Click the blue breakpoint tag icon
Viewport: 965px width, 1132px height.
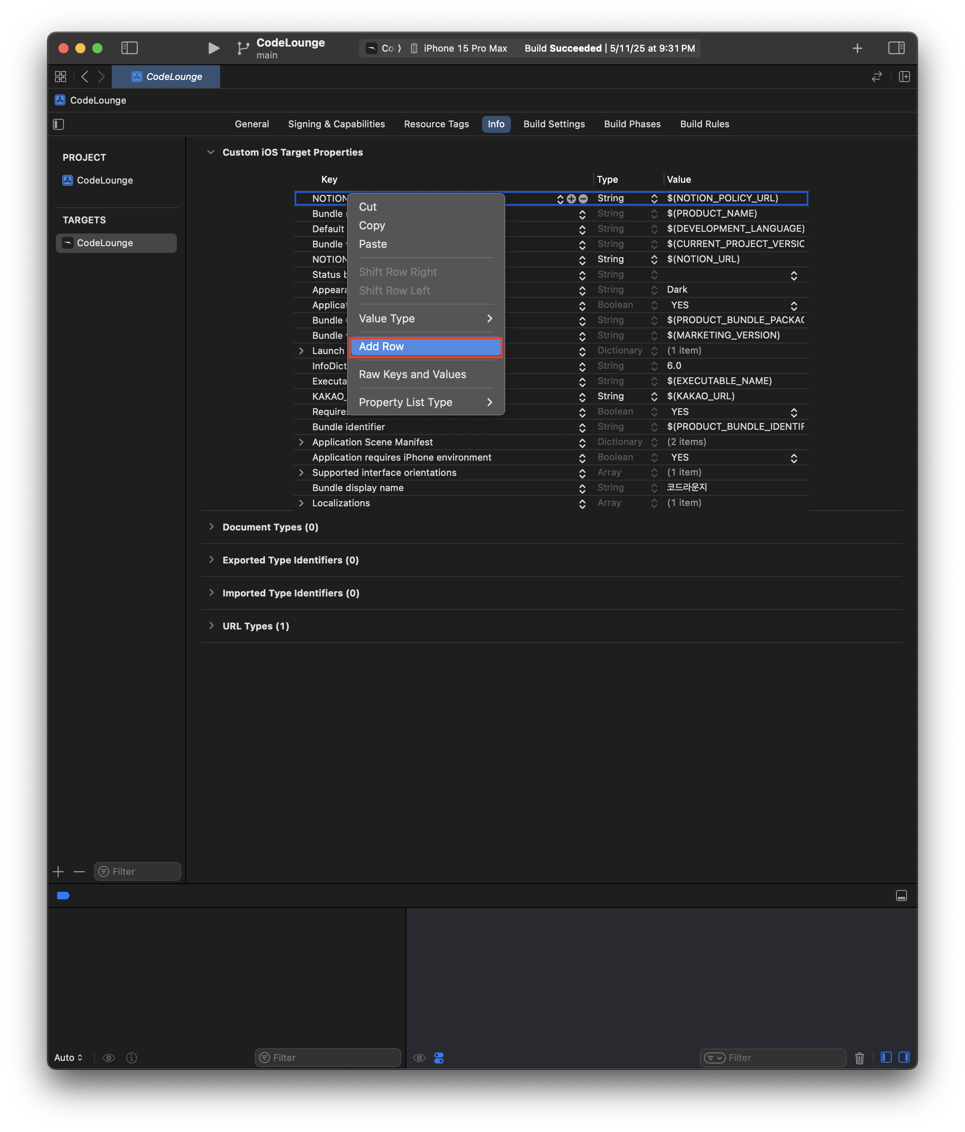point(63,896)
